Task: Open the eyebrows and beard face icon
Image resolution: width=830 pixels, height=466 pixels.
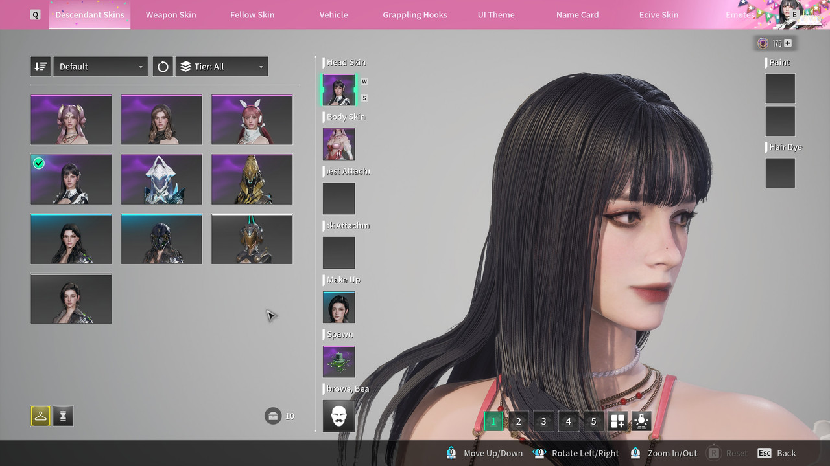Action: pos(339,416)
